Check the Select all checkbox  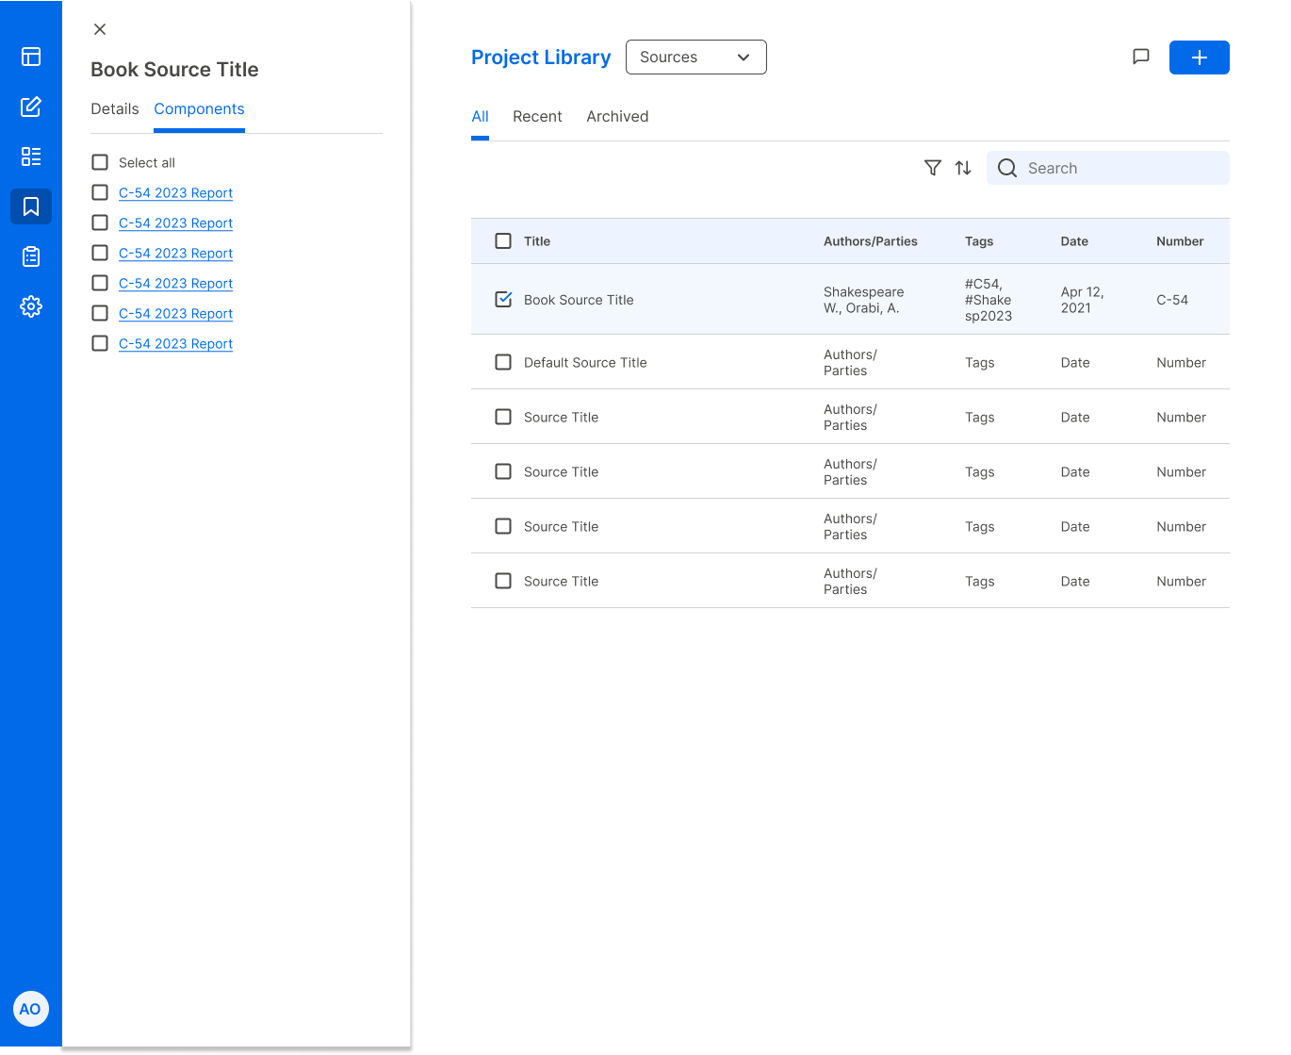(x=100, y=162)
